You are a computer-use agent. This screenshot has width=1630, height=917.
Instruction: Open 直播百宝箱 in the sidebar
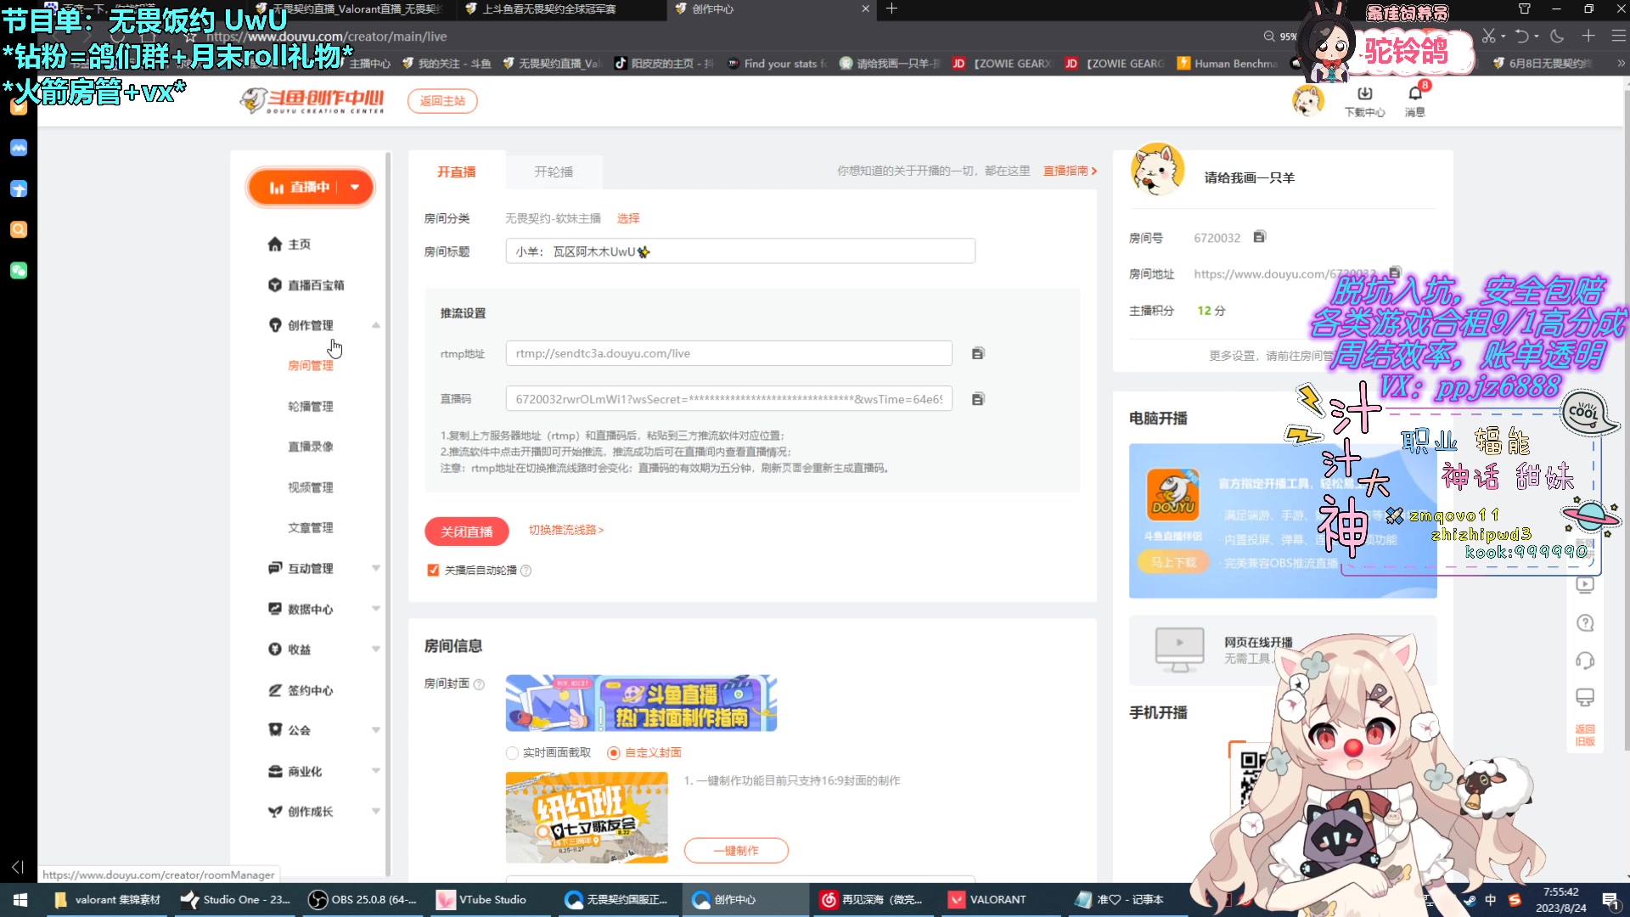(x=306, y=285)
